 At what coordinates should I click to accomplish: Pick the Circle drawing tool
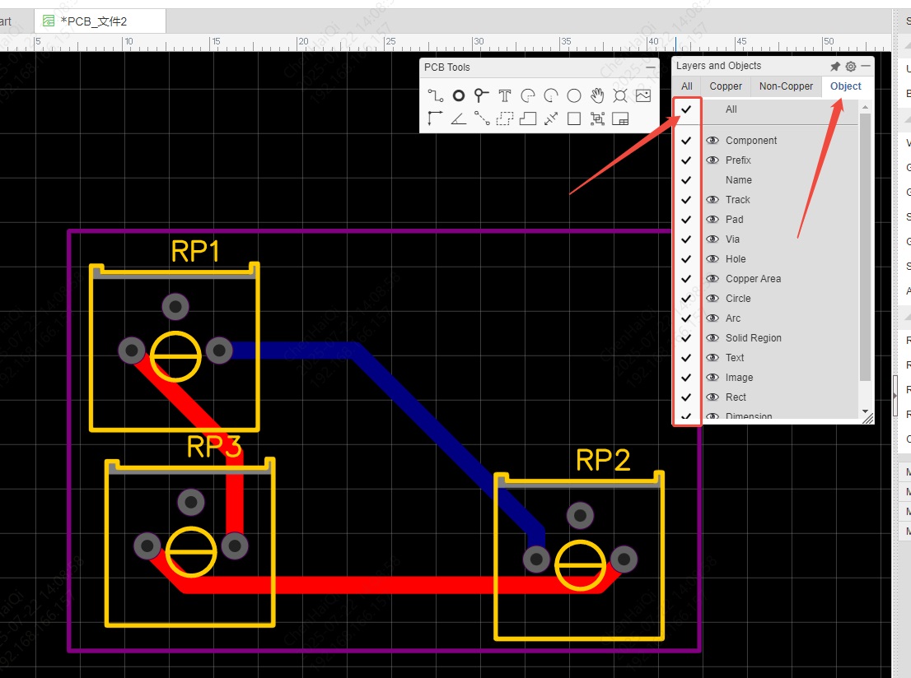(574, 95)
